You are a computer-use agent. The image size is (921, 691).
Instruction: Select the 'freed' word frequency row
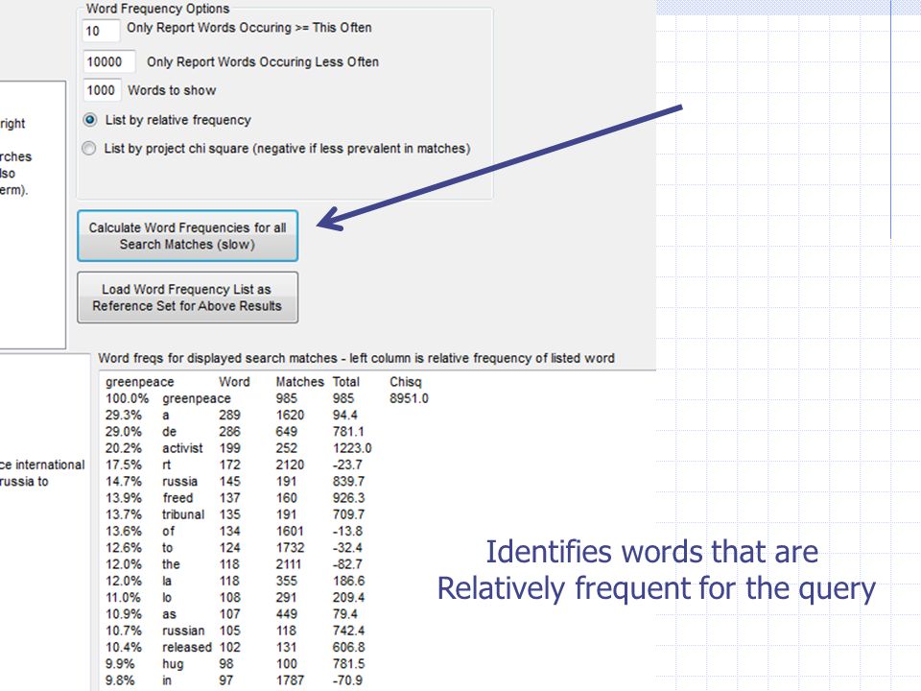[235, 498]
